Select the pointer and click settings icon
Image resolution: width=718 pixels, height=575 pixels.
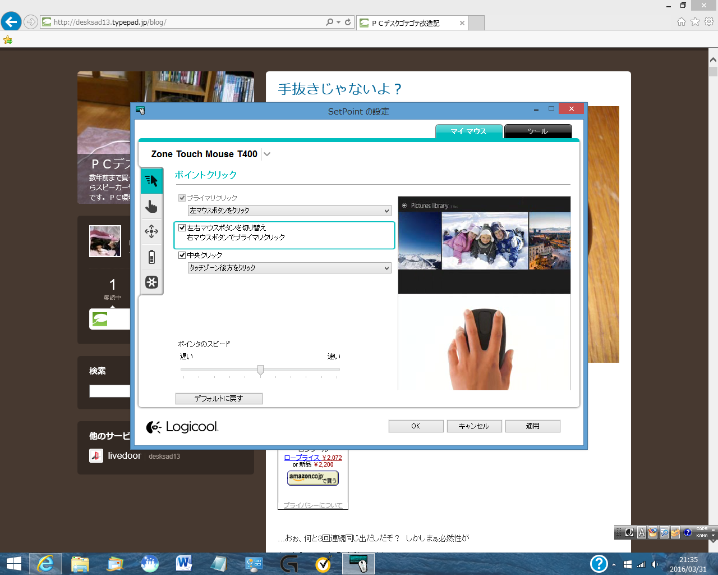point(151,180)
